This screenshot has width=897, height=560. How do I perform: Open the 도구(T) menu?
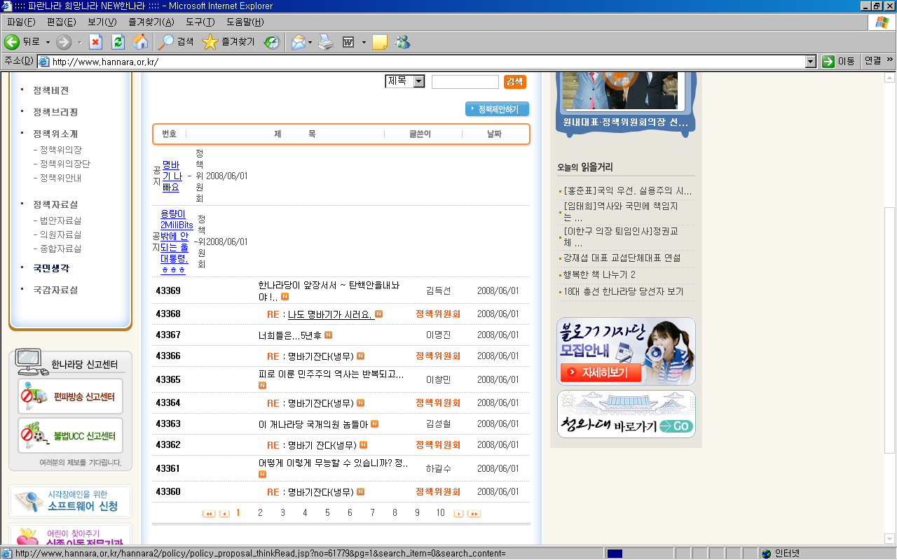click(199, 22)
